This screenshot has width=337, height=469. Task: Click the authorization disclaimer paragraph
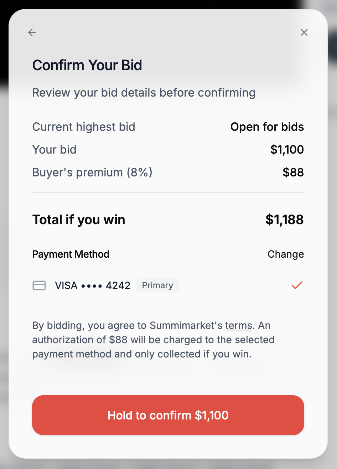pyautogui.click(x=153, y=340)
